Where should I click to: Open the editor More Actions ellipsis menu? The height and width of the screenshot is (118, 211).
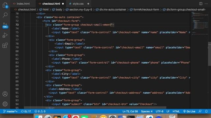coord(206,4)
